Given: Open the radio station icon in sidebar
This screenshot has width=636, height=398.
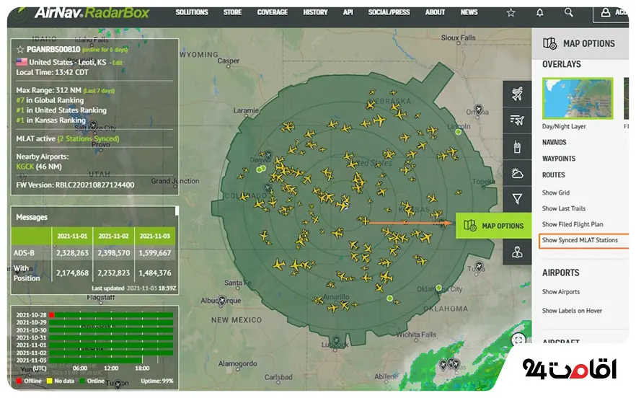Looking at the screenshot, I should pos(517,146).
